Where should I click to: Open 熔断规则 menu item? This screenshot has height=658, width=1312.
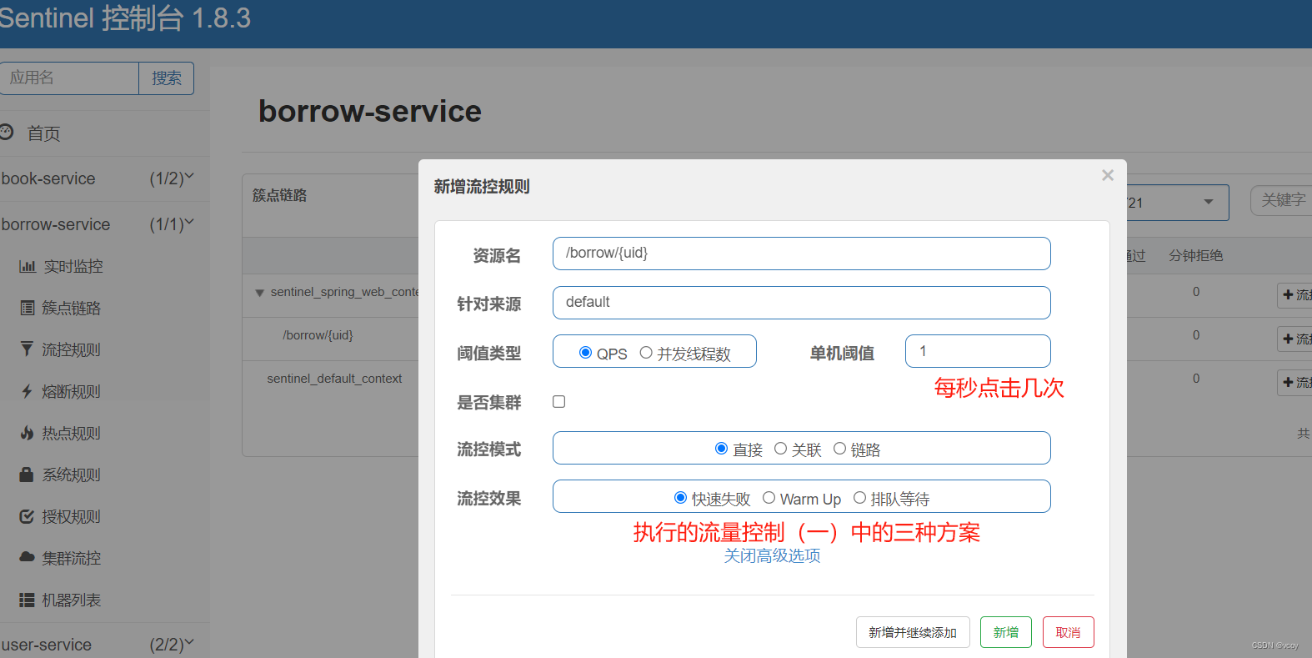(x=72, y=392)
